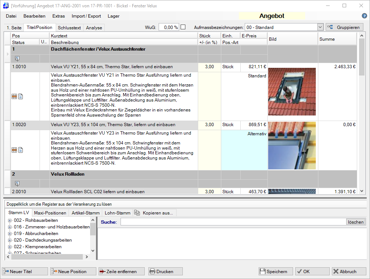The width and height of the screenshot is (370, 279).
Task: Open document icon of position 1.0020
Action: (21, 150)
